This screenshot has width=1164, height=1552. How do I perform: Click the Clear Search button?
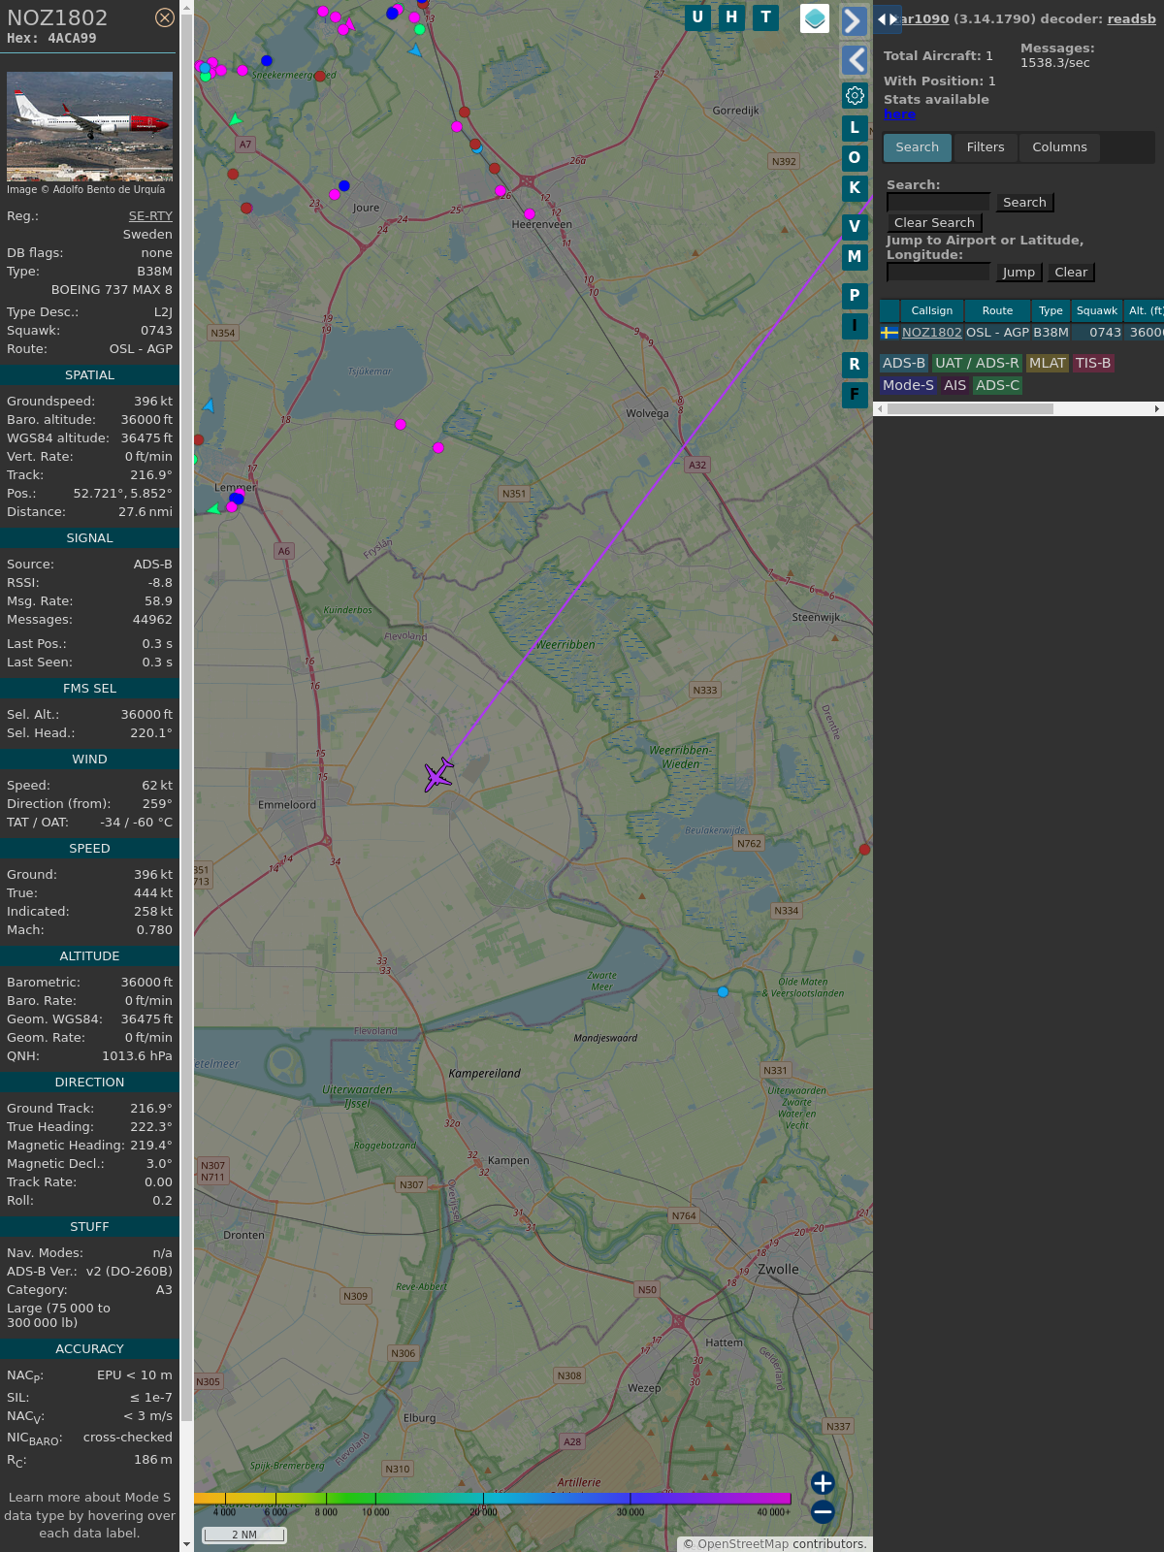click(x=934, y=223)
